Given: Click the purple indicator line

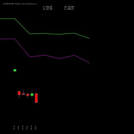Looking at the screenshot, I should [45, 55].
